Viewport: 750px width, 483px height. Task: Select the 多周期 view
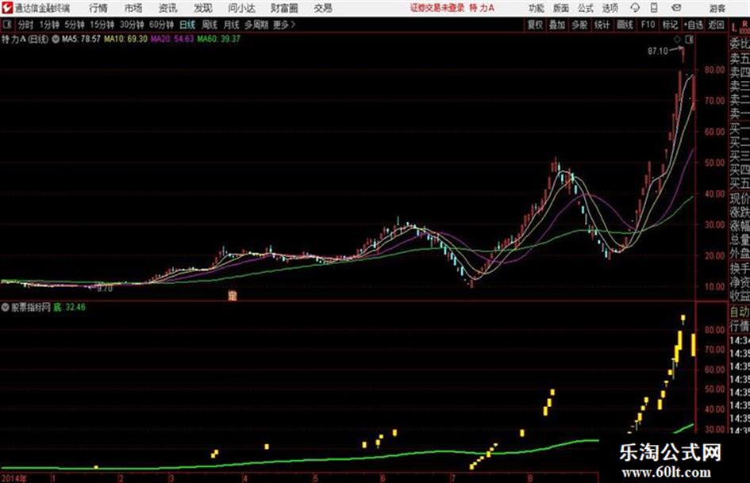(x=256, y=25)
